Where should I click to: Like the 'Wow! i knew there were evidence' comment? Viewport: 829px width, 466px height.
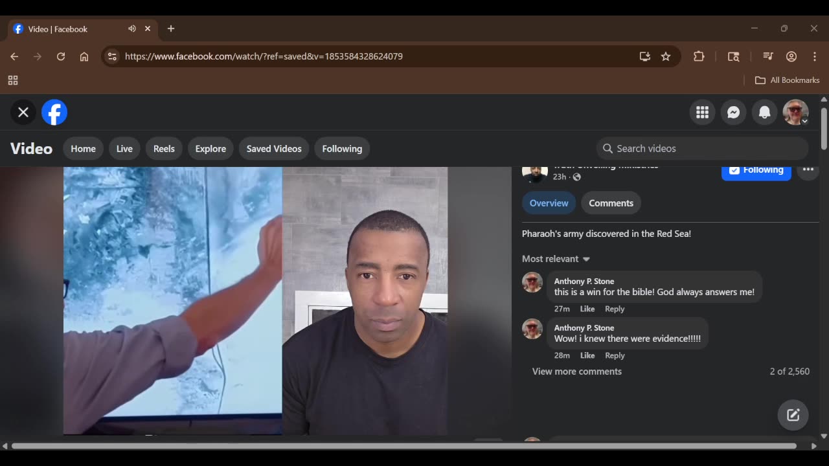[587, 355]
